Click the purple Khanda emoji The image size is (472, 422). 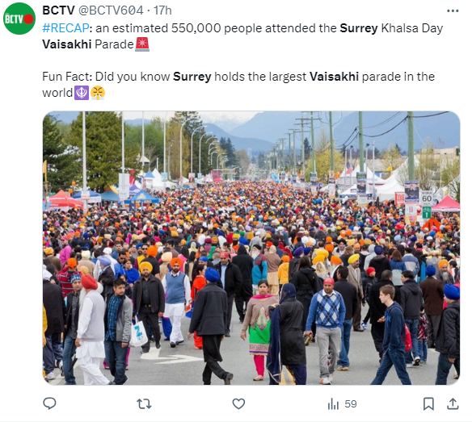click(x=82, y=93)
